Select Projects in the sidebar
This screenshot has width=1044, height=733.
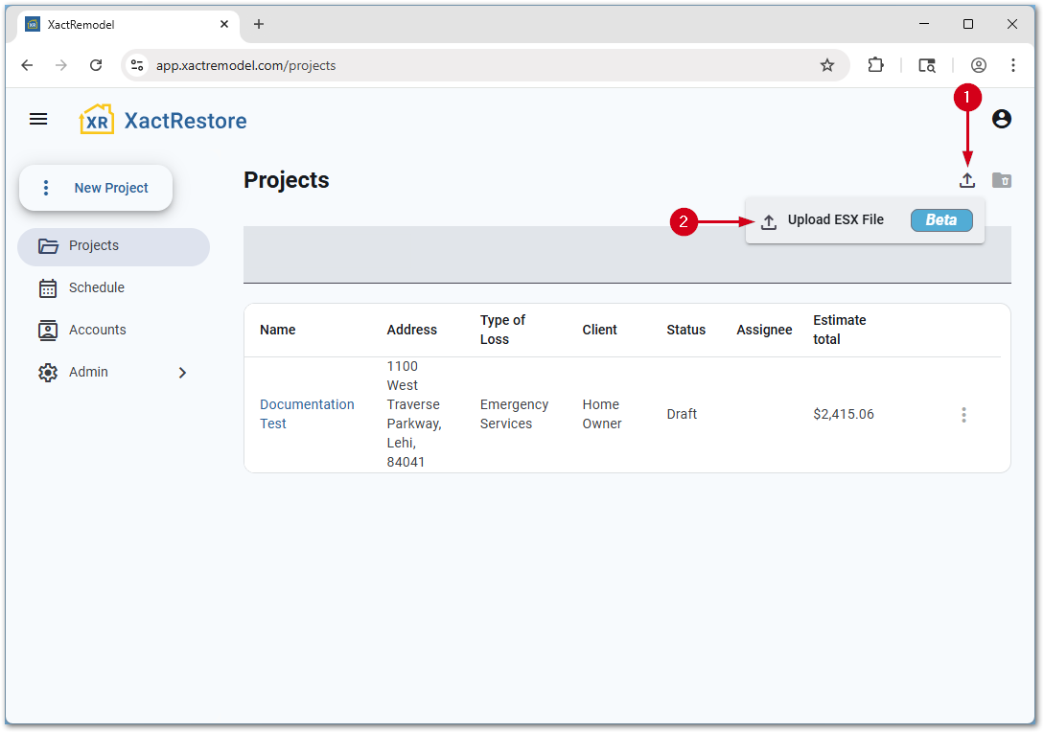94,246
